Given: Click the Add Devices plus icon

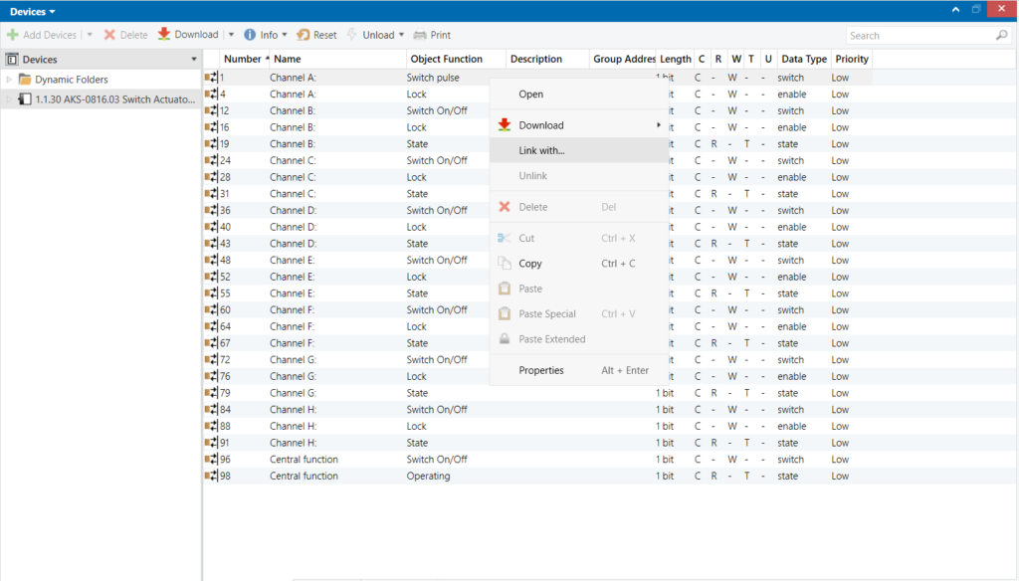Looking at the screenshot, I should point(13,35).
